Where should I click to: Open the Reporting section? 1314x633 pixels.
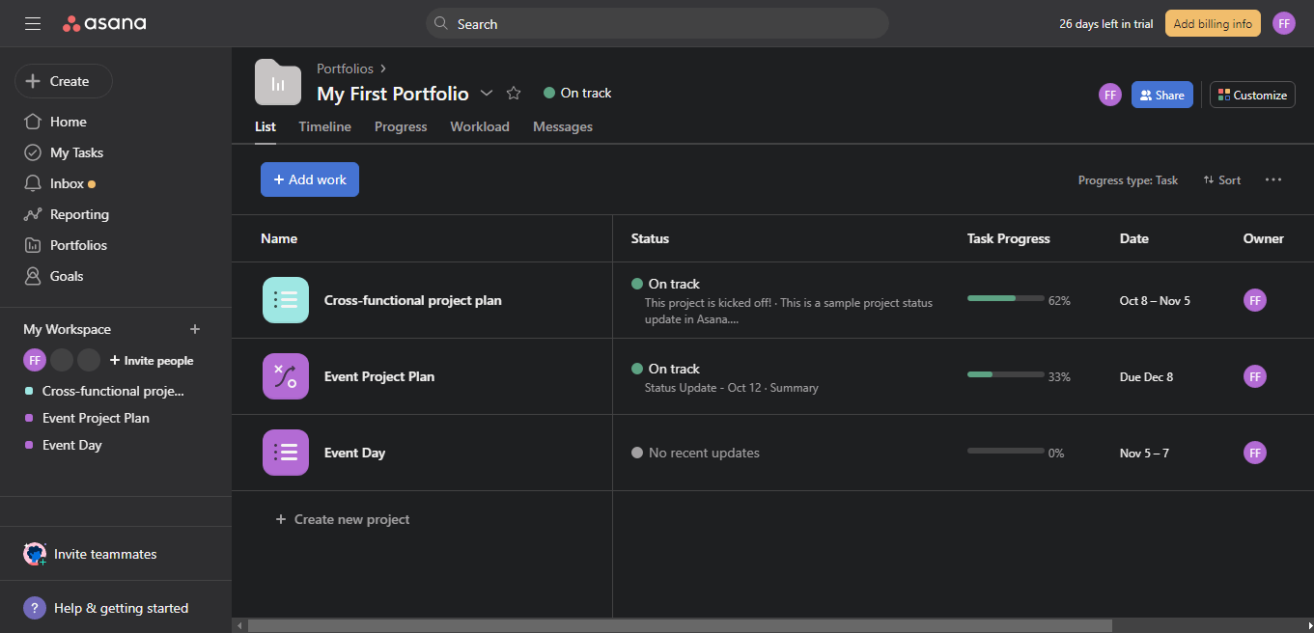(78, 213)
